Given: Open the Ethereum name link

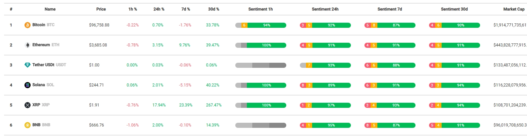Looking at the screenshot, I should 41,45.
